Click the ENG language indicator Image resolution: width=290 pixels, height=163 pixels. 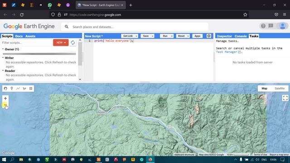point(264,159)
